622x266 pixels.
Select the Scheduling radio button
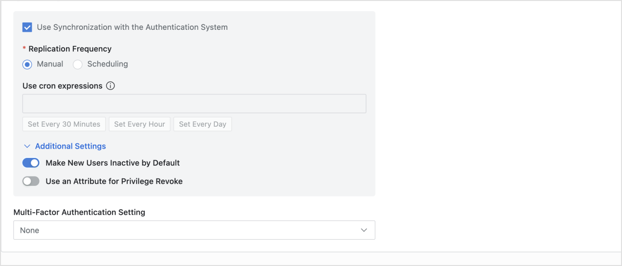click(78, 65)
